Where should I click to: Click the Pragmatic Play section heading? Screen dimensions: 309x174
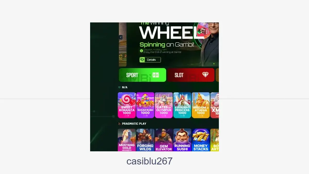point(134,124)
